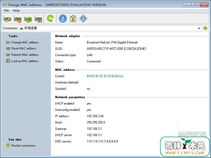Click the Change MAC address task link
Viewport: 211px width, 158px height.
tap(25, 42)
